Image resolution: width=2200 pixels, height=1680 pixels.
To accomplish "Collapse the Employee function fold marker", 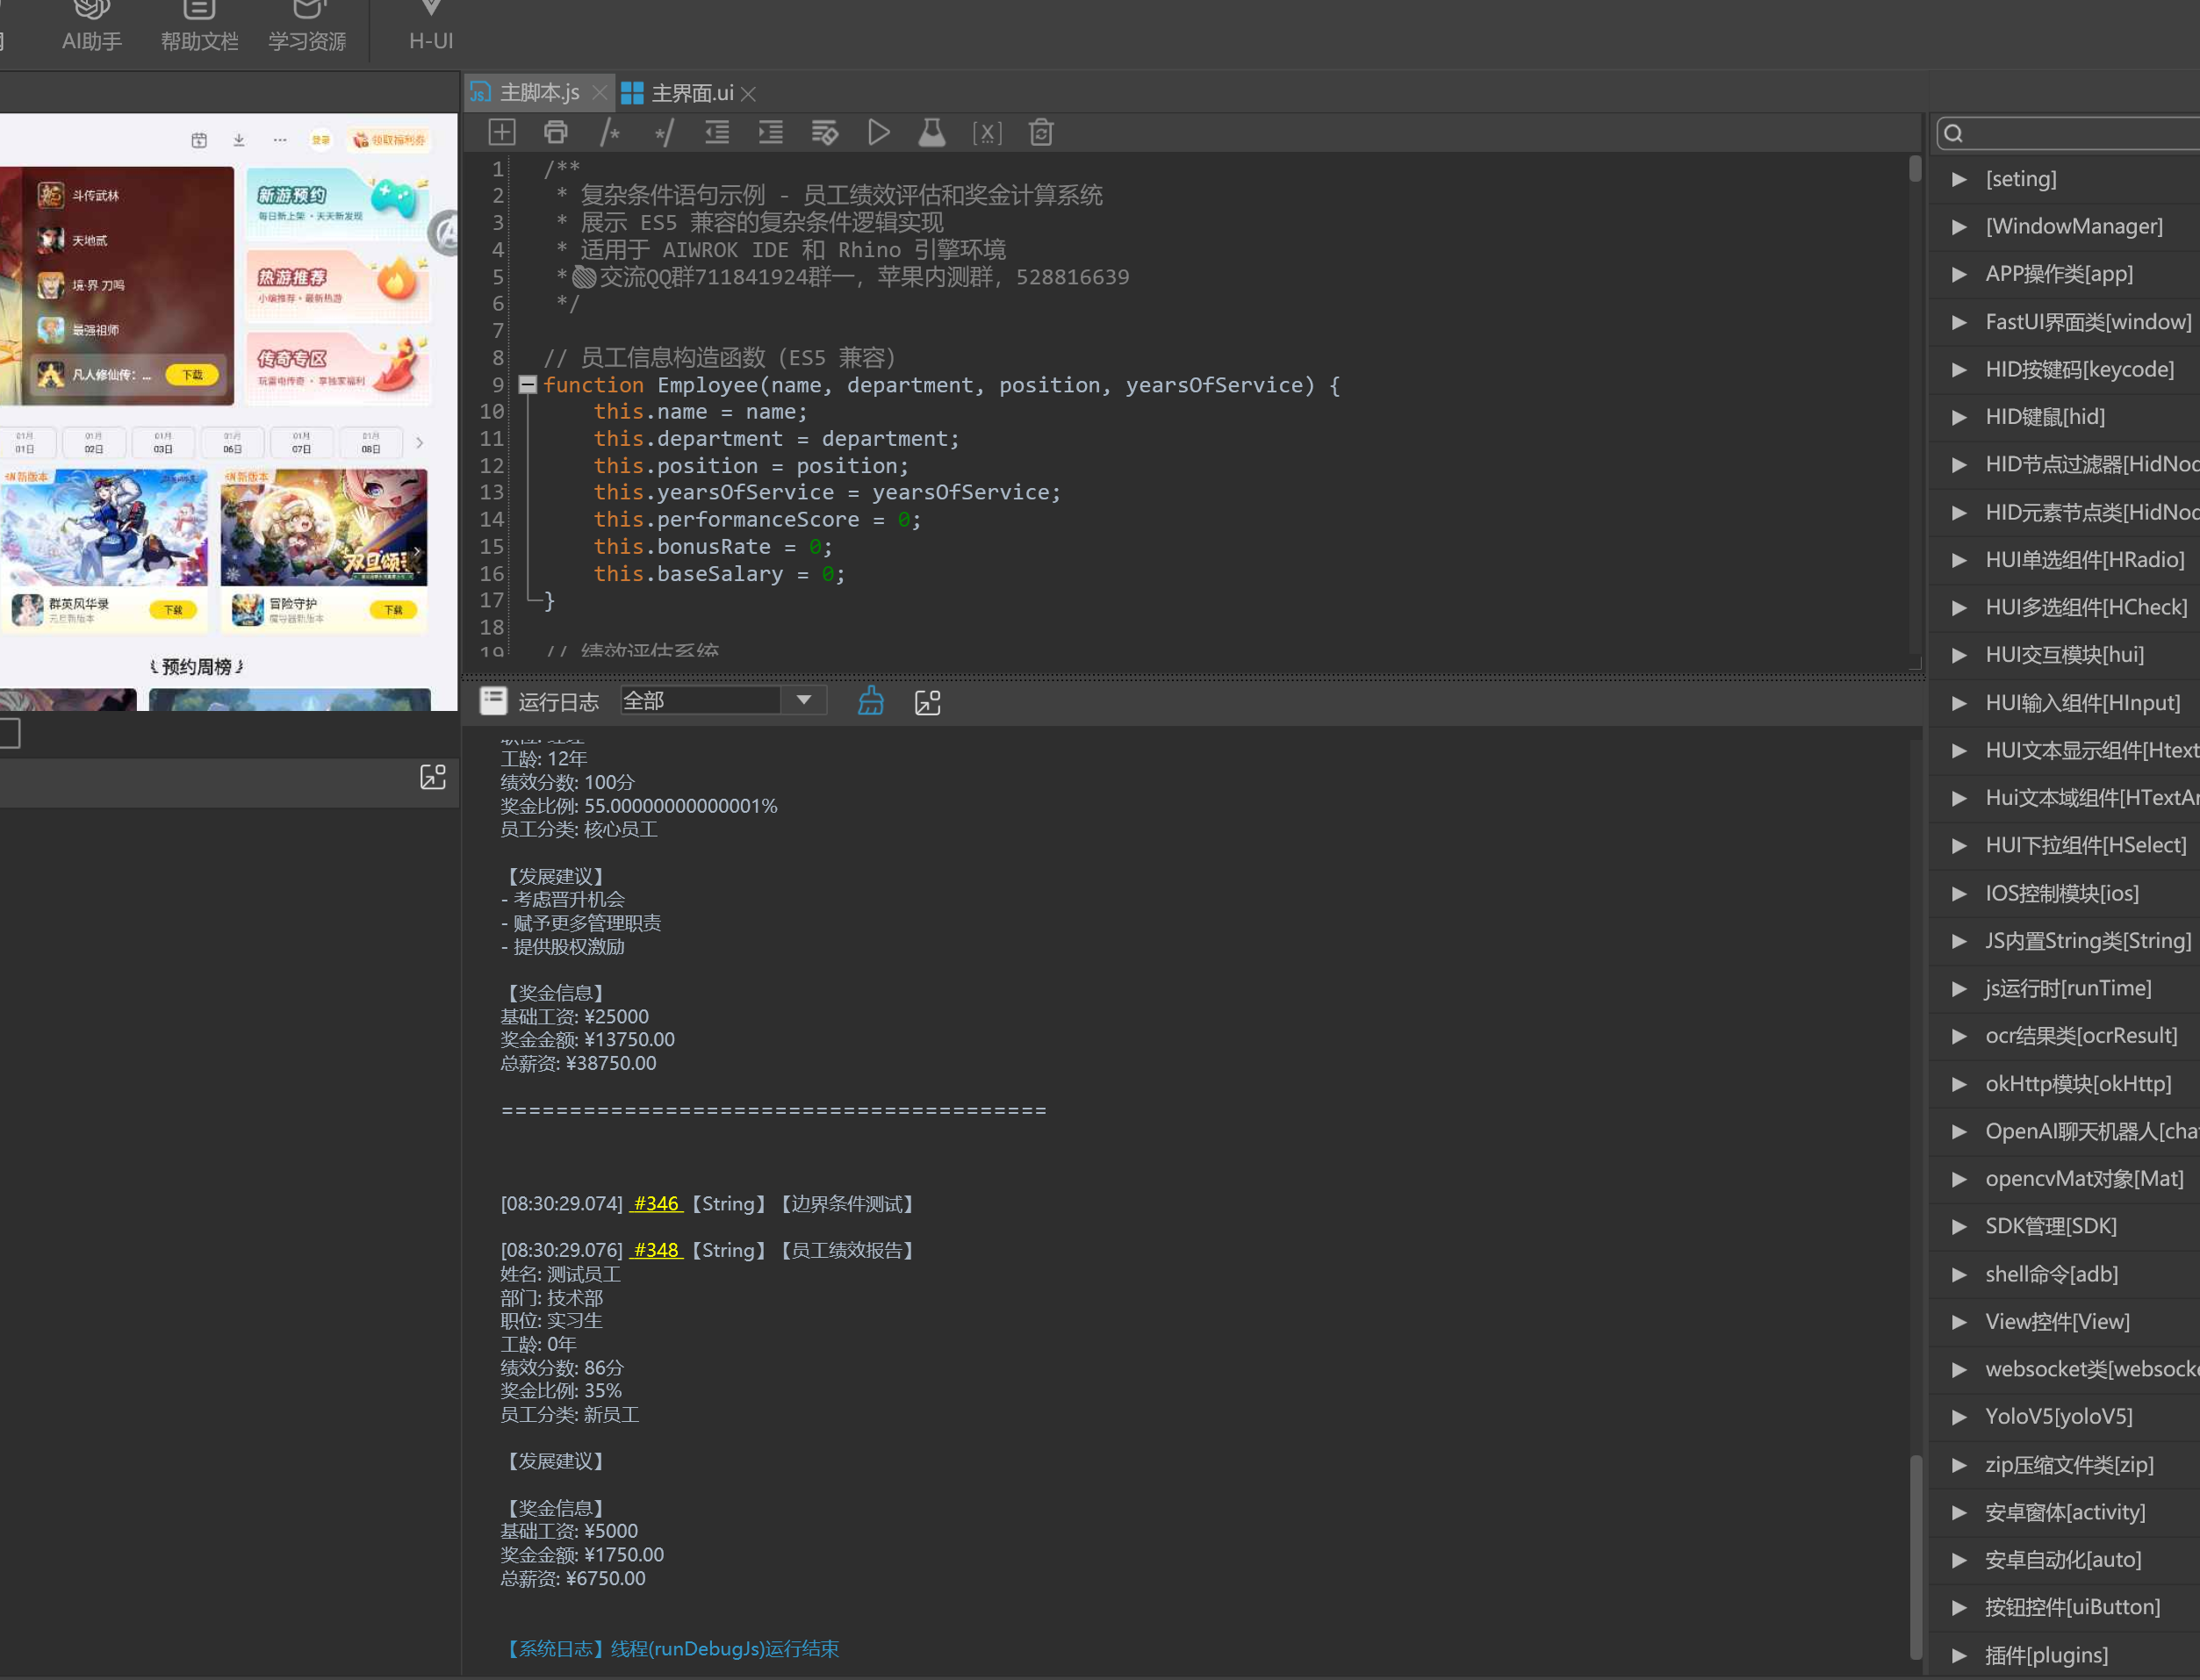I will (528, 385).
